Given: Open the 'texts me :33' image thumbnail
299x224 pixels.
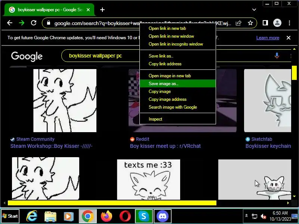Looking at the screenshot, I should pyautogui.click(x=148, y=180).
